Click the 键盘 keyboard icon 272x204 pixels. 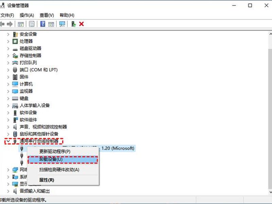[x=15, y=99]
